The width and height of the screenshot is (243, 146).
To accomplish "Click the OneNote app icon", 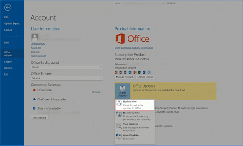I will [126, 72].
